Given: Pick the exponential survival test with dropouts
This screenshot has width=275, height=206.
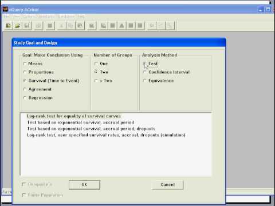Looking at the screenshot, I should point(91,129).
